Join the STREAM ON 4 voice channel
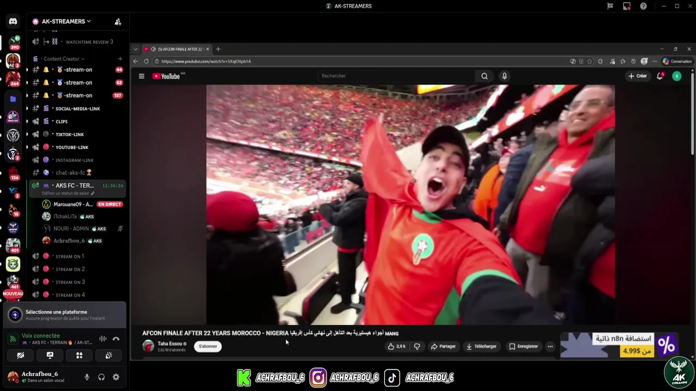The width and height of the screenshot is (696, 391). click(76, 295)
